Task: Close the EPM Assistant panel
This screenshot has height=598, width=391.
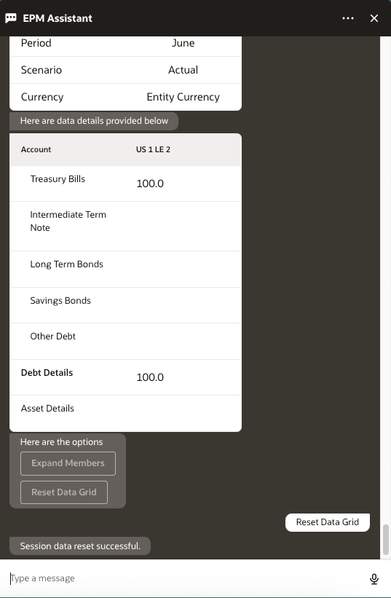Action: coord(374,18)
